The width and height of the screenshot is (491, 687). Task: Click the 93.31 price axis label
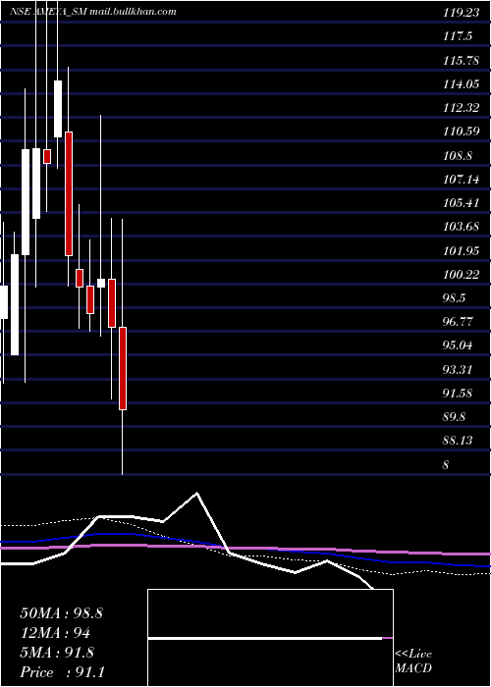tap(459, 370)
